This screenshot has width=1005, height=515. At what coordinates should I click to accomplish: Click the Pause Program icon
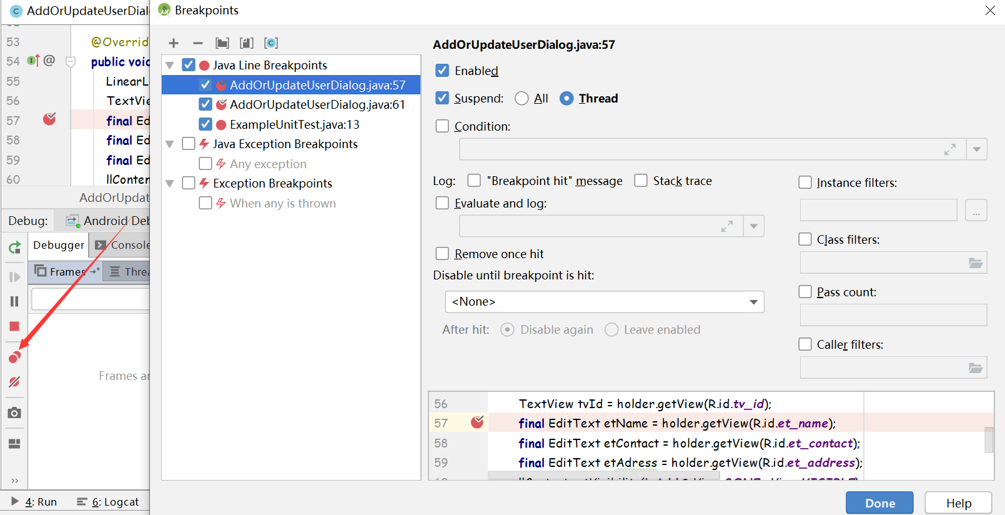[14, 301]
